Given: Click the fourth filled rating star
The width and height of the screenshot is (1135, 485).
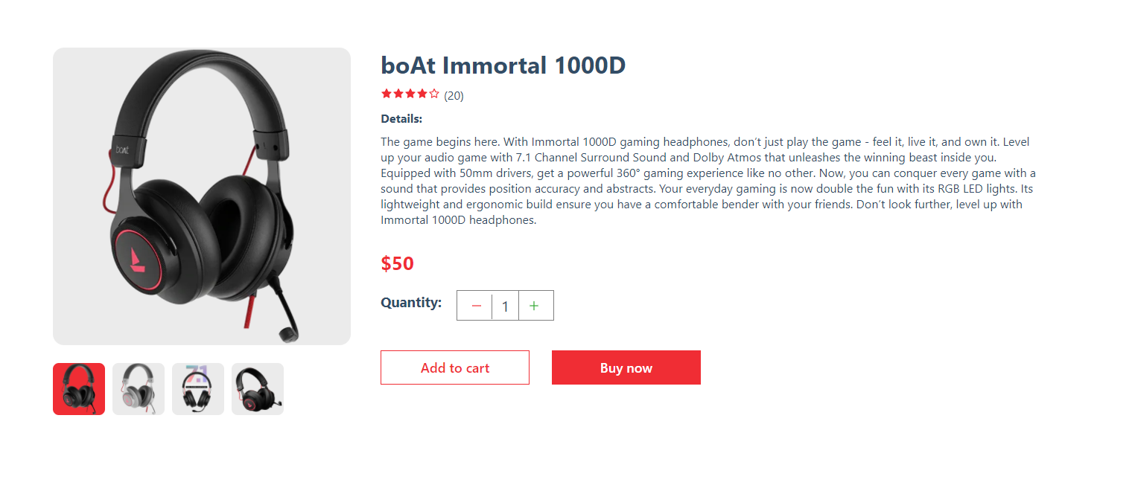Looking at the screenshot, I should click(x=422, y=94).
